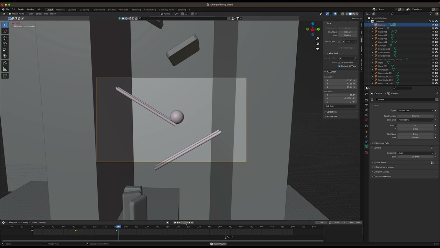Expand Collections panel in sidebar

coord(331,112)
